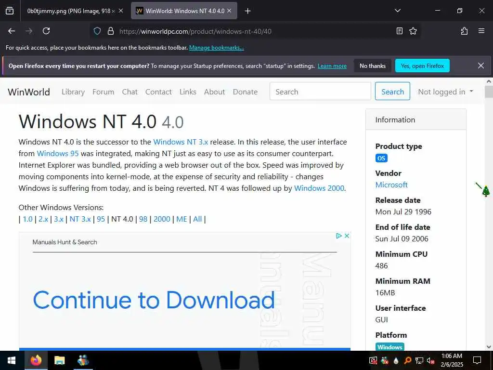Dismiss the Firefox startup notification bar

tap(481, 66)
